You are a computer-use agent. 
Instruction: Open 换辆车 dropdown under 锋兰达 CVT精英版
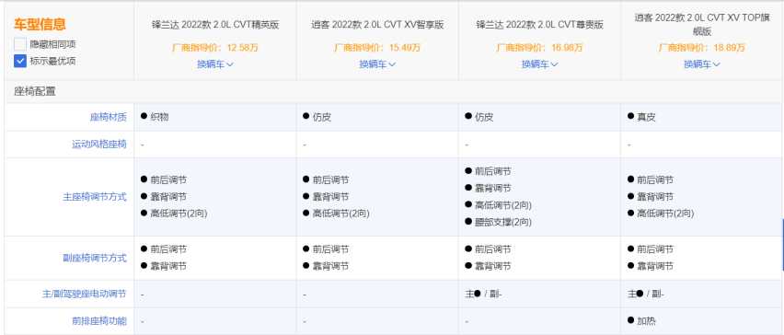click(215, 64)
